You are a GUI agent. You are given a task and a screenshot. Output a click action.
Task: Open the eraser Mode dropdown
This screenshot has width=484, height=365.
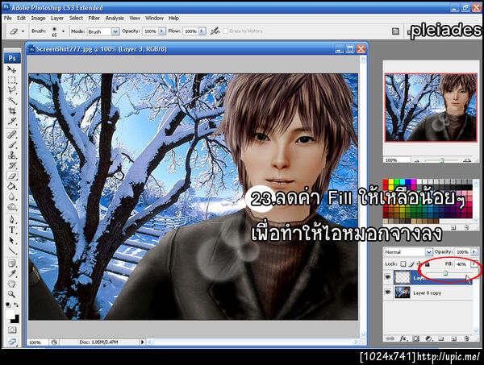point(115,31)
